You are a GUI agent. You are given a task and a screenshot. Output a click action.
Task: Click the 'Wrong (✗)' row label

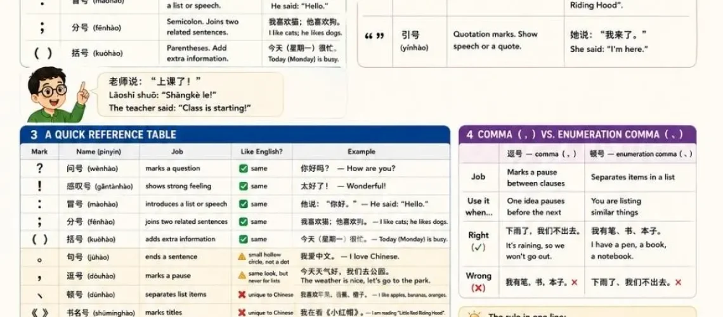pos(478,281)
